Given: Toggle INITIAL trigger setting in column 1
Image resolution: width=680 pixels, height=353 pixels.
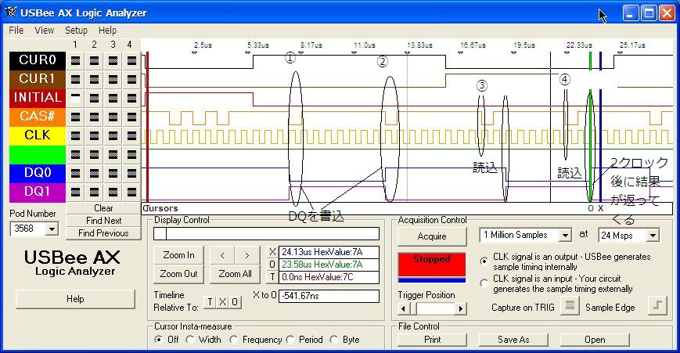Looking at the screenshot, I should (x=75, y=98).
